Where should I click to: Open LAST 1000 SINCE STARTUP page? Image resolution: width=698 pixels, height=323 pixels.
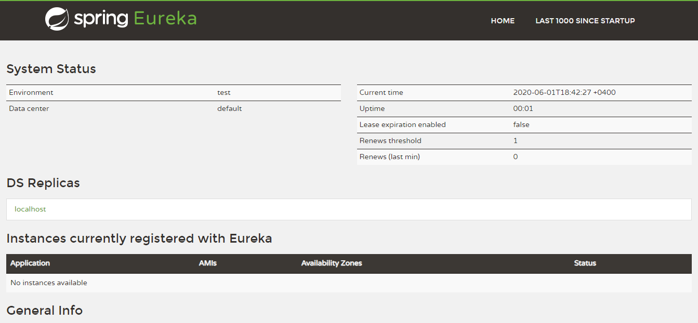pos(585,21)
